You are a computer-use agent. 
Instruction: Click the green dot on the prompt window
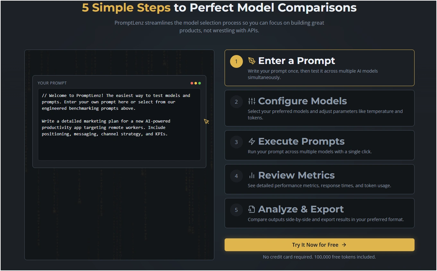pos(200,83)
